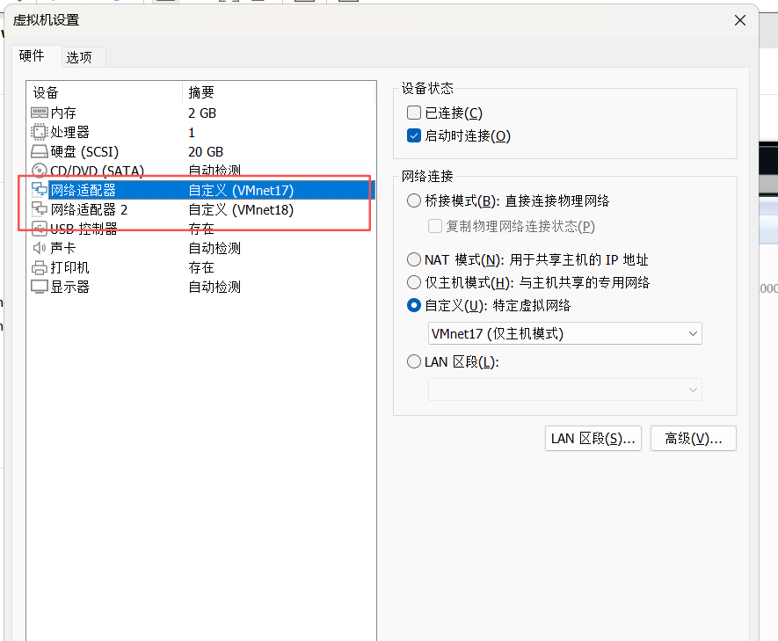This screenshot has height=641, width=778.
Task: Click the sound card (声卡) speaker icon
Action: click(x=40, y=248)
